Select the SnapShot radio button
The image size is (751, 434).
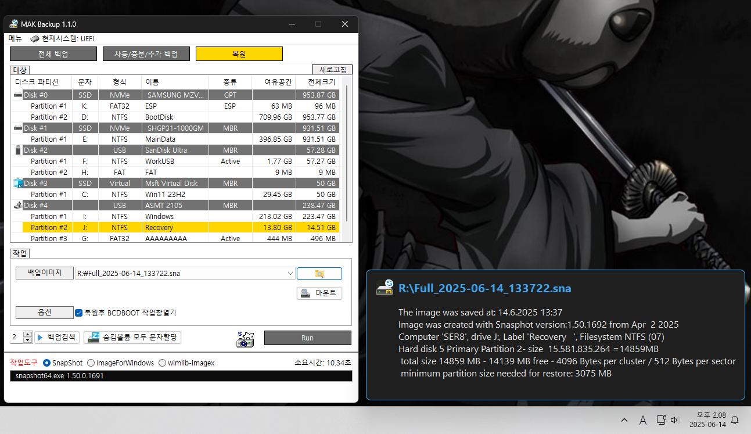(x=47, y=363)
